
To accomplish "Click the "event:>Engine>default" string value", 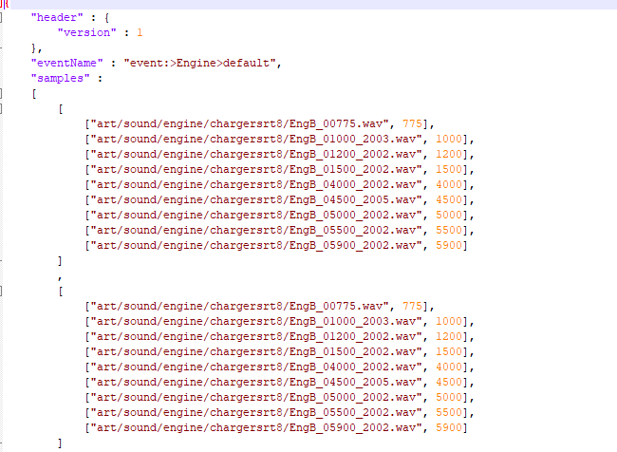I will pyautogui.click(x=200, y=63).
